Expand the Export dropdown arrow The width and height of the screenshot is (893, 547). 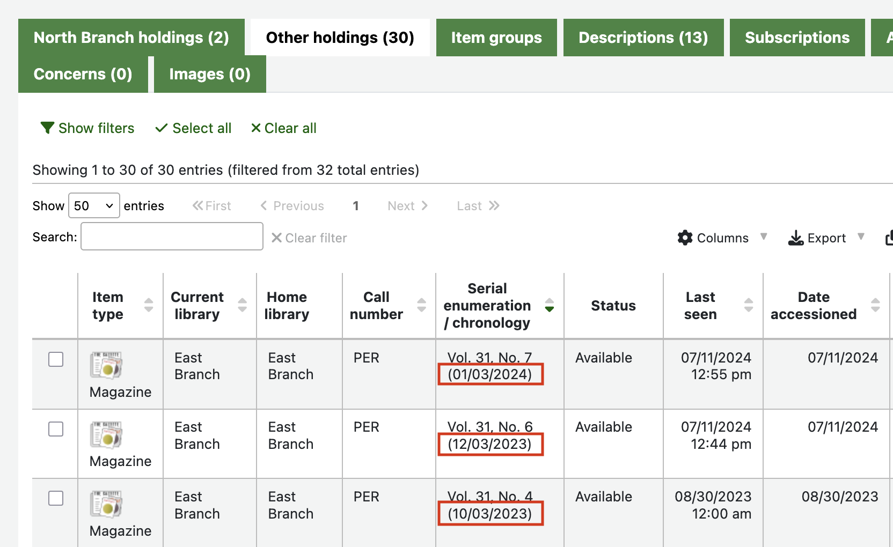coord(861,236)
